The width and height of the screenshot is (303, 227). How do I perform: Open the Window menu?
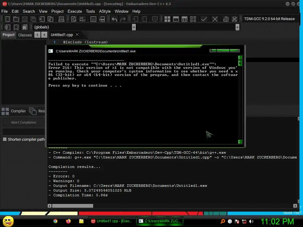(x=122, y=12)
